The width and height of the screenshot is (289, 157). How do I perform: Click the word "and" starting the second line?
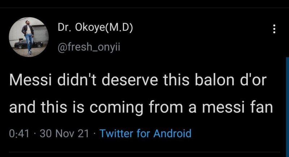click(x=21, y=107)
